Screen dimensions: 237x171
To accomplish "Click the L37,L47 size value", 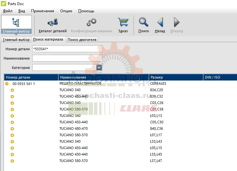I will [156, 161].
